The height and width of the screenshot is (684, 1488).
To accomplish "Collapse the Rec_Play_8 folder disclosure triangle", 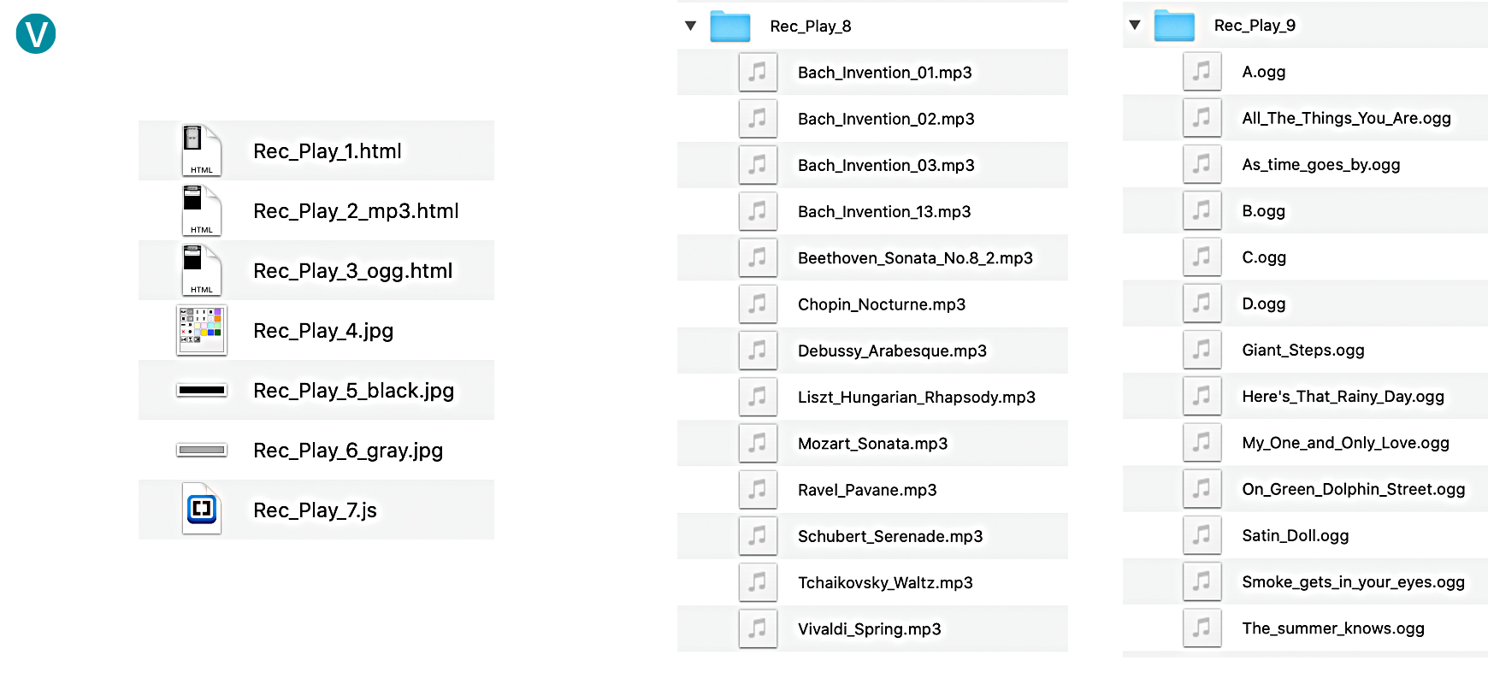I will (x=690, y=27).
